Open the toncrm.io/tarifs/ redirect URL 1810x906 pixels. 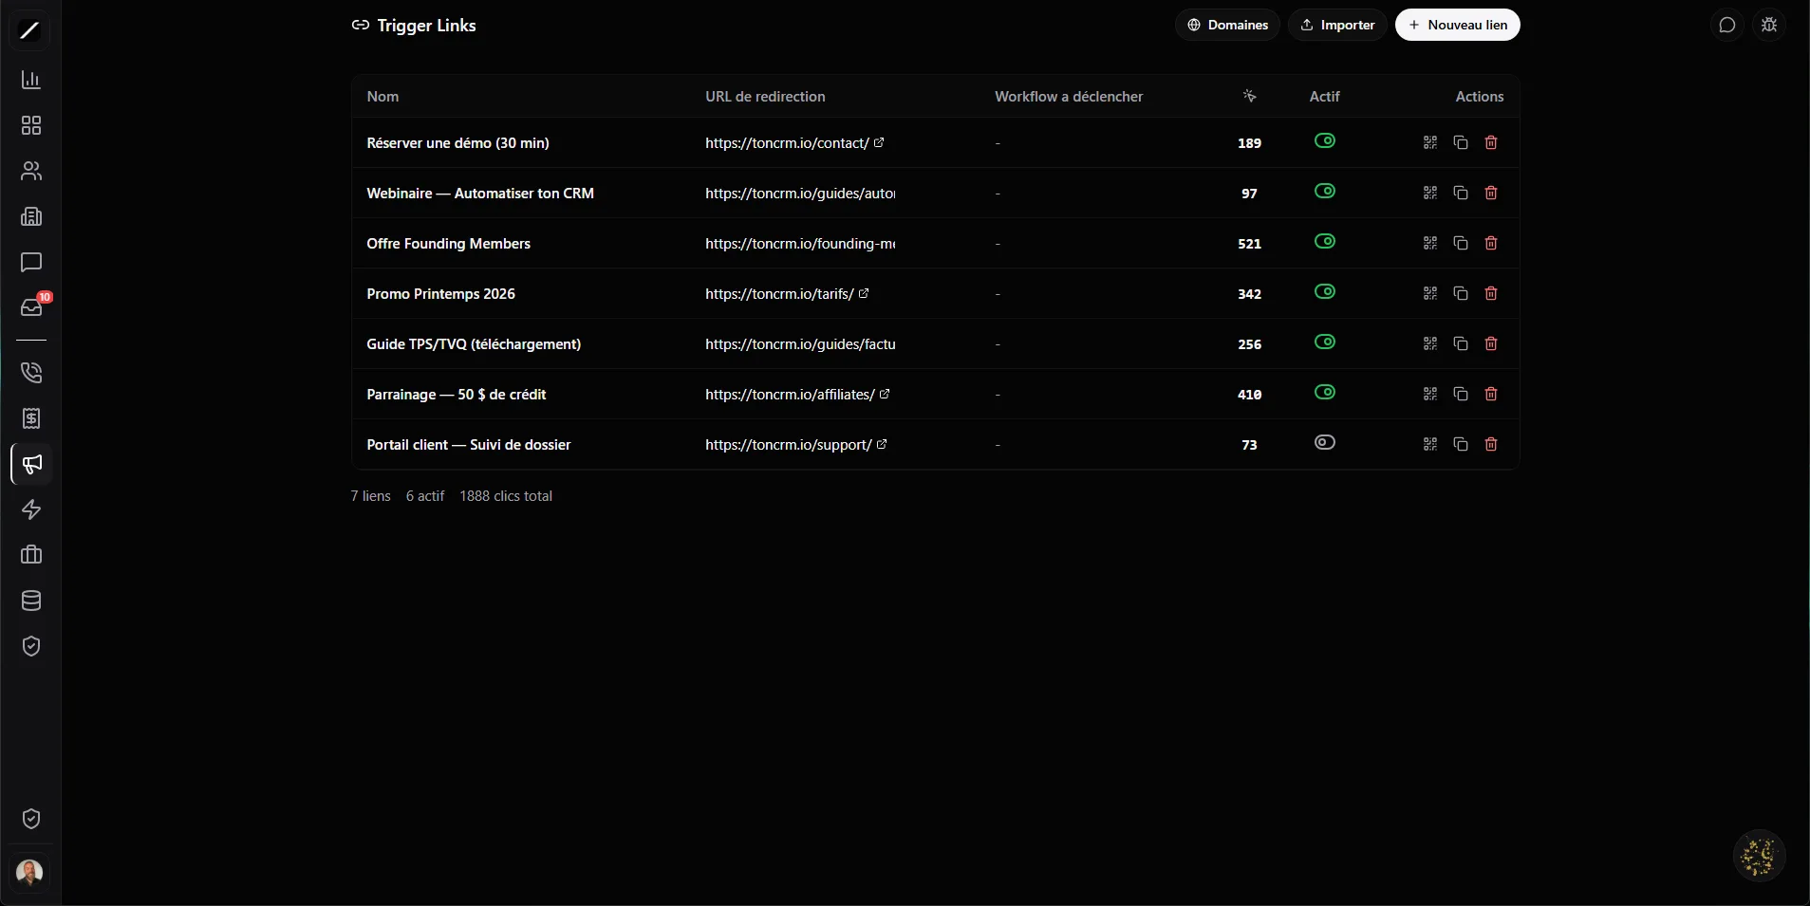pyautogui.click(x=787, y=294)
